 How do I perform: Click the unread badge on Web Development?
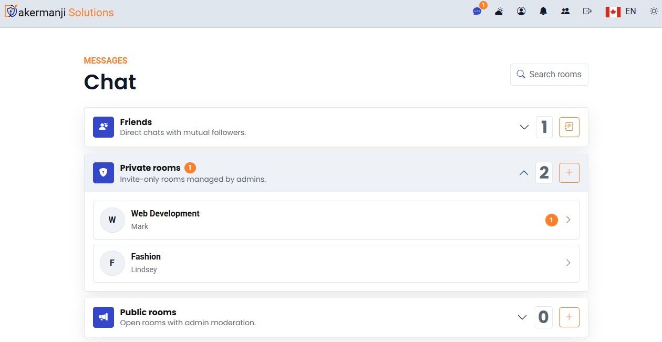point(551,220)
